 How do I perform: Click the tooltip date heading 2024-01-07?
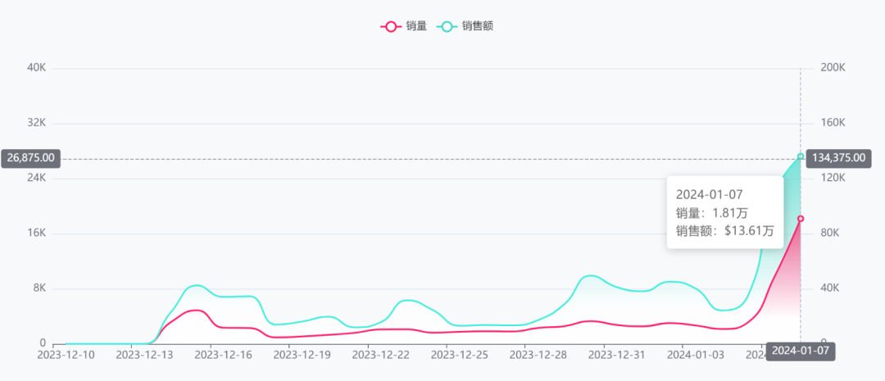pos(709,194)
